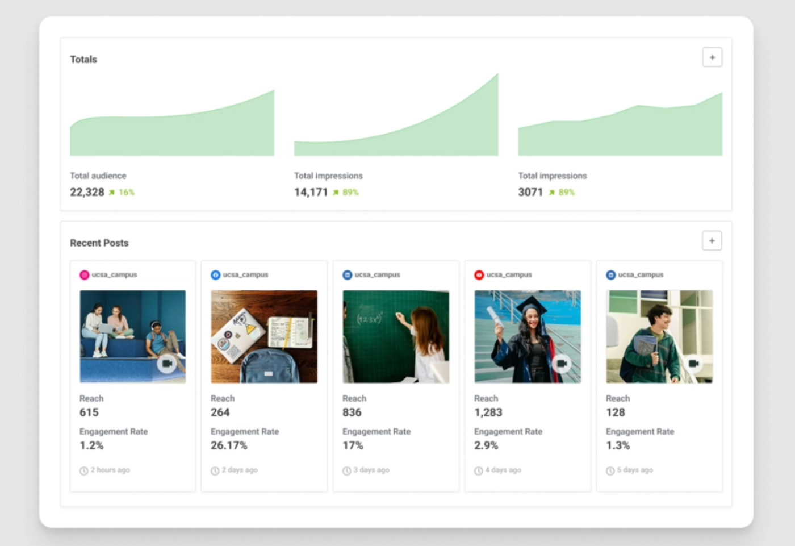Click the "14,171" total impressions value
Viewport: 795px width, 546px height.
click(x=311, y=193)
